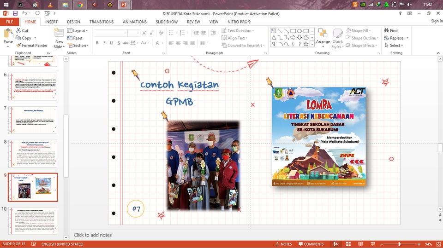Open the FILE tab
Screen dimensions: 443x248
10,22
